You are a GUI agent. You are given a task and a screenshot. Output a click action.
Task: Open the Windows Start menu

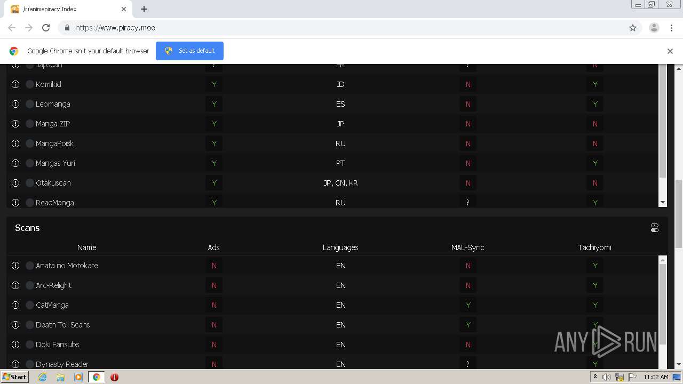click(x=14, y=377)
